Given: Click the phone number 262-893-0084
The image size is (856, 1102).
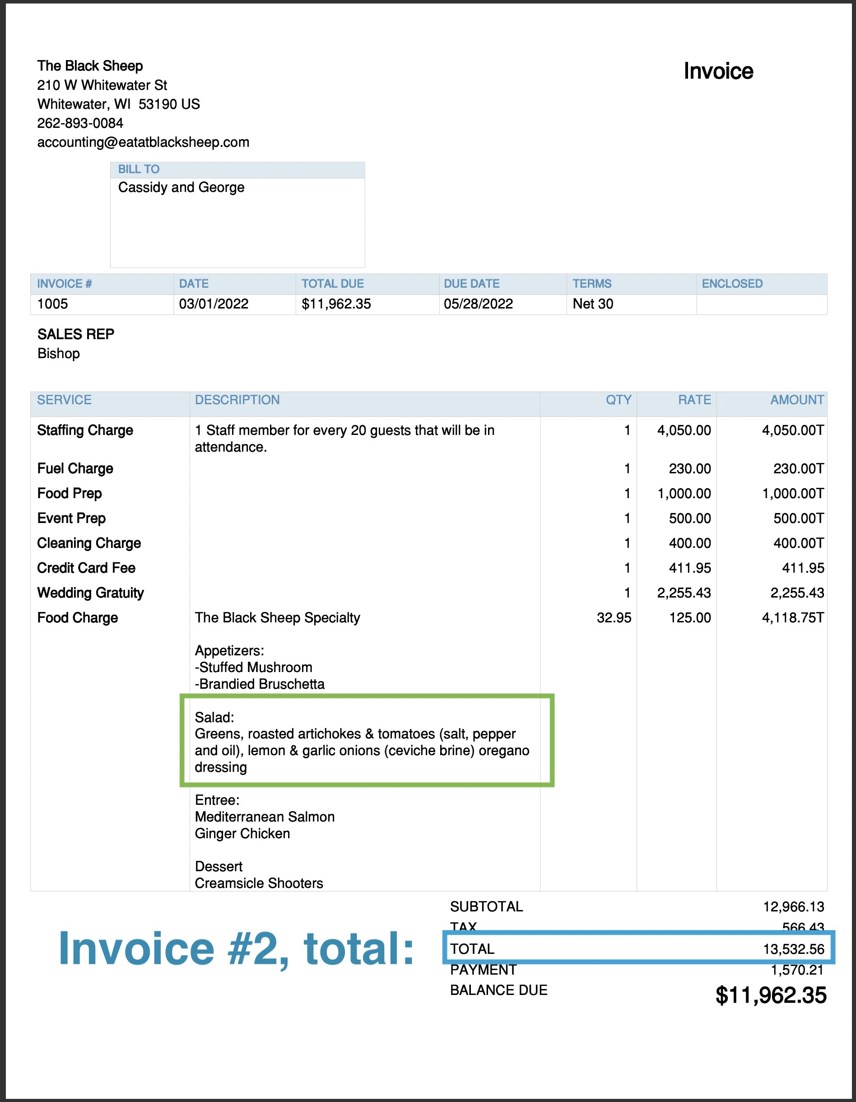Looking at the screenshot, I should point(80,123).
